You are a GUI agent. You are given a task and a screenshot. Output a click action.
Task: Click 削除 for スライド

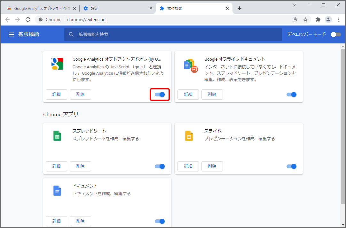pyautogui.click(x=212, y=166)
